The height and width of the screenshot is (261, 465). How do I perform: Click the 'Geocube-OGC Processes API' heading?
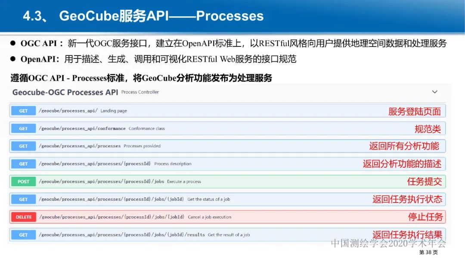pyautogui.click(x=65, y=92)
